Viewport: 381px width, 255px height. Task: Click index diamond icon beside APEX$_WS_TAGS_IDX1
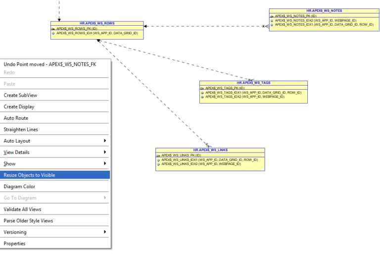tap(202, 93)
